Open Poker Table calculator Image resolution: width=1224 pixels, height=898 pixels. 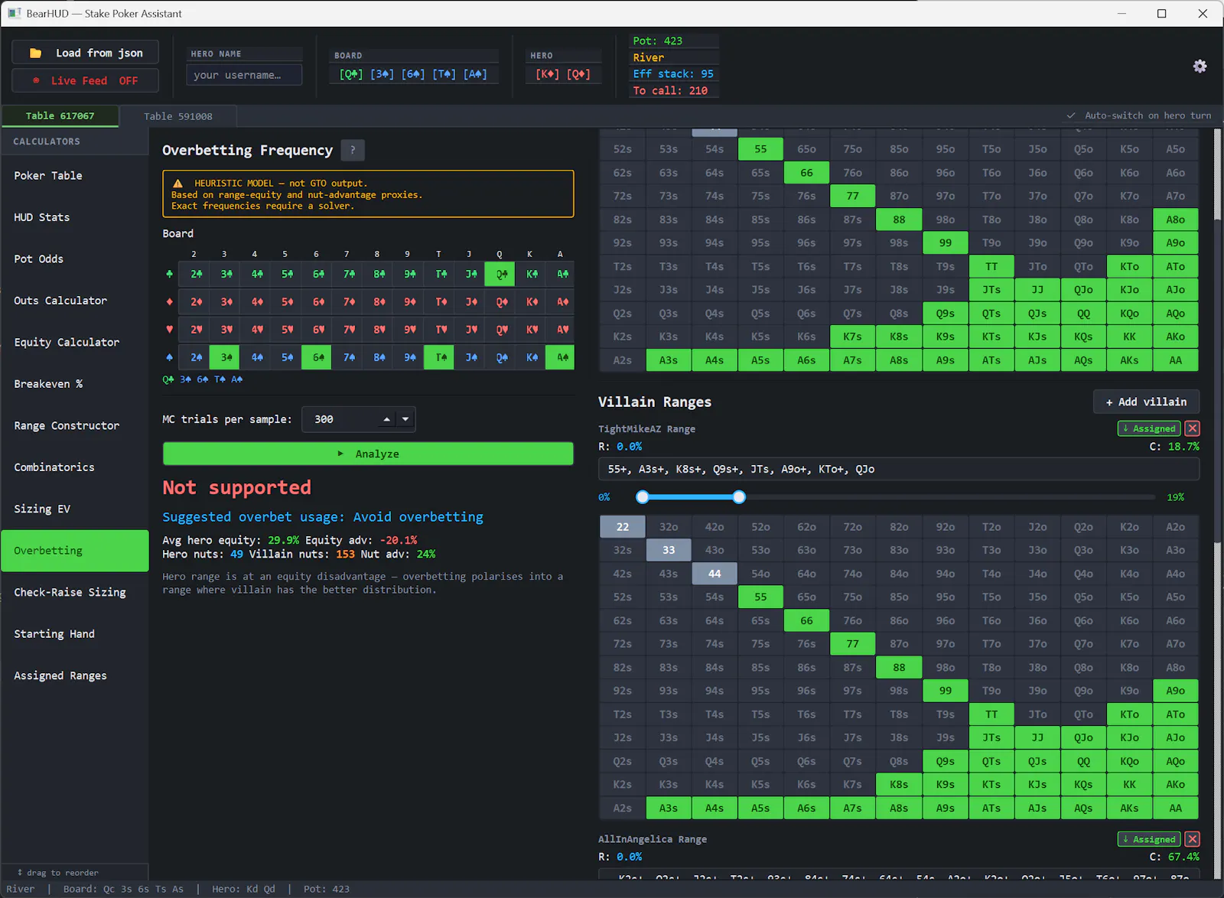click(x=75, y=176)
